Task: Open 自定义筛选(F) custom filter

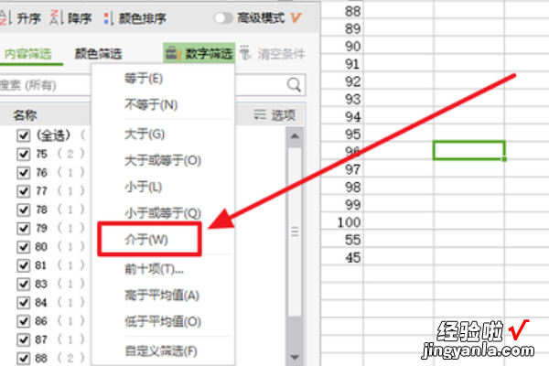Action: pos(163,351)
